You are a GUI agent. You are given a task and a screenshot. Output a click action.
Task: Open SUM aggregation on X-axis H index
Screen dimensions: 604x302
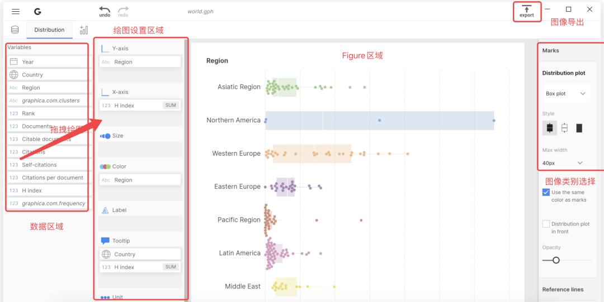[171, 106]
